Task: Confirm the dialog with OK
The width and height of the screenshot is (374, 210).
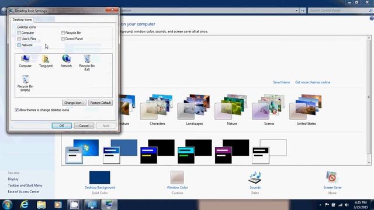Action: pyautogui.click(x=62, y=125)
